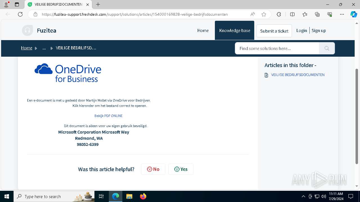
Task: Open Browser essentials heart icon
Action: coord(330,14)
